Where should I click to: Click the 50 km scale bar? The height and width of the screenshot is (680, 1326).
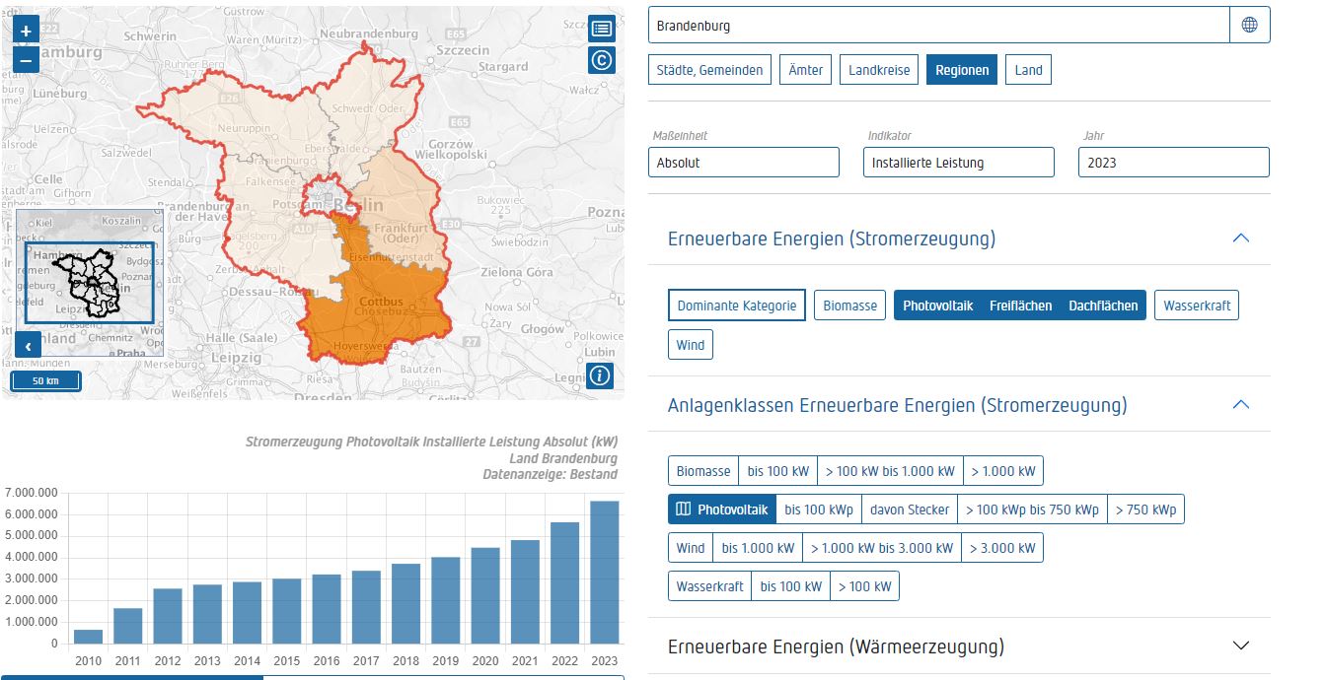(x=45, y=380)
